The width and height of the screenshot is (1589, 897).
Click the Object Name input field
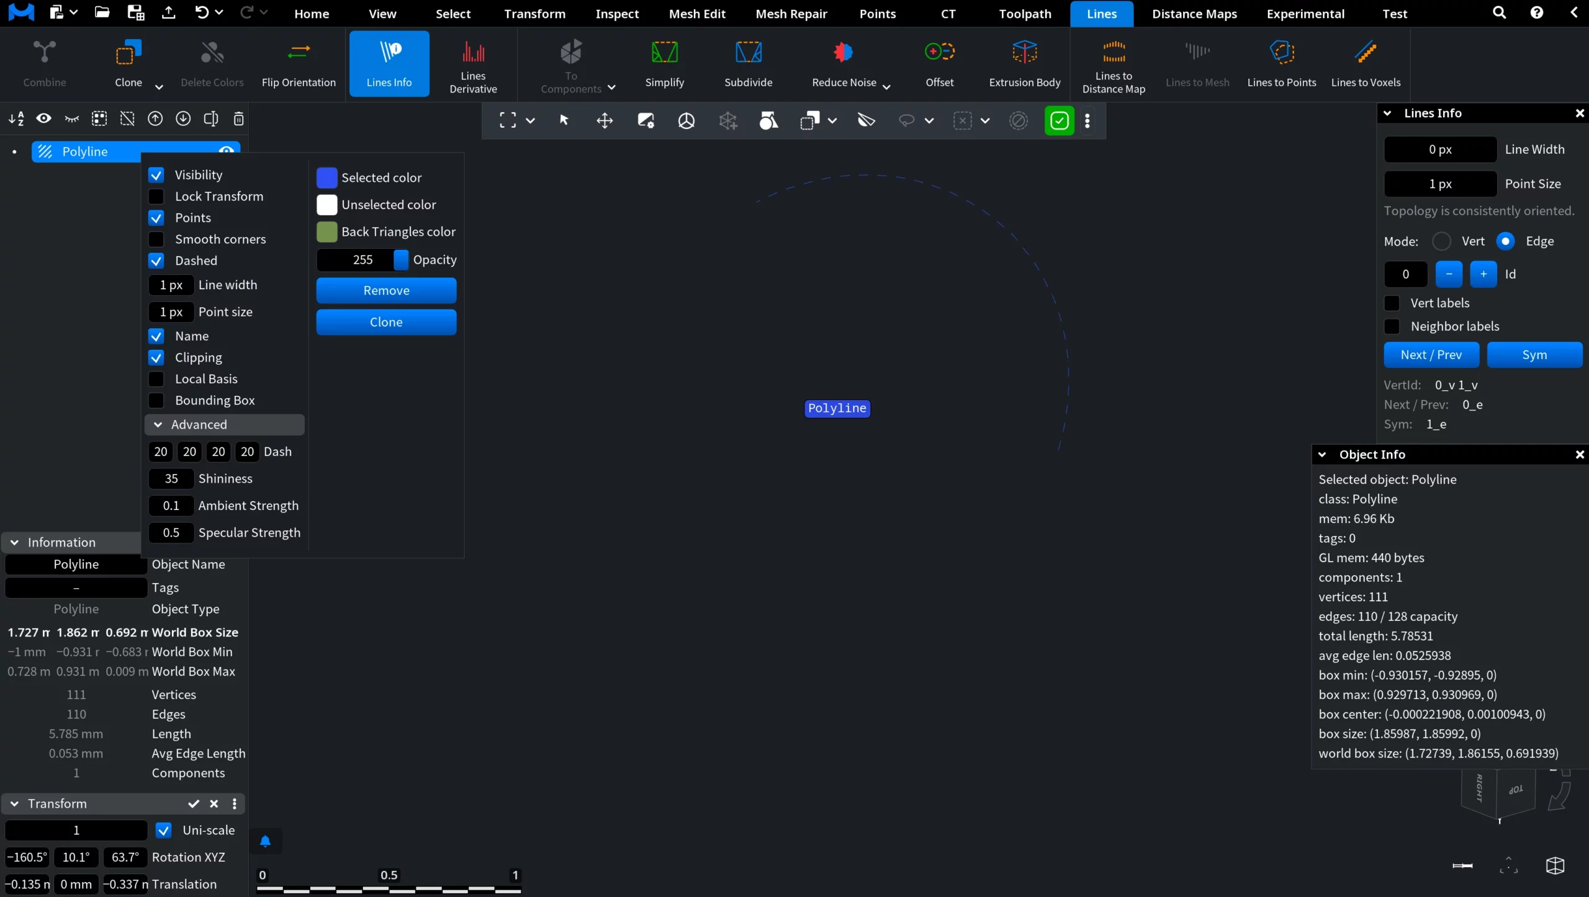76,565
